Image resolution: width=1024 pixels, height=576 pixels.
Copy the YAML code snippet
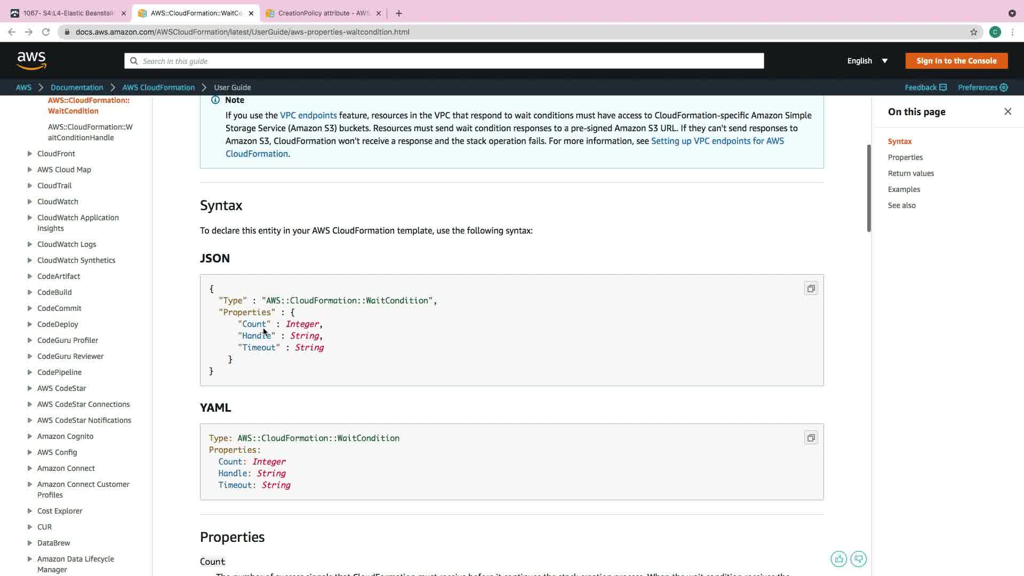pyautogui.click(x=811, y=438)
